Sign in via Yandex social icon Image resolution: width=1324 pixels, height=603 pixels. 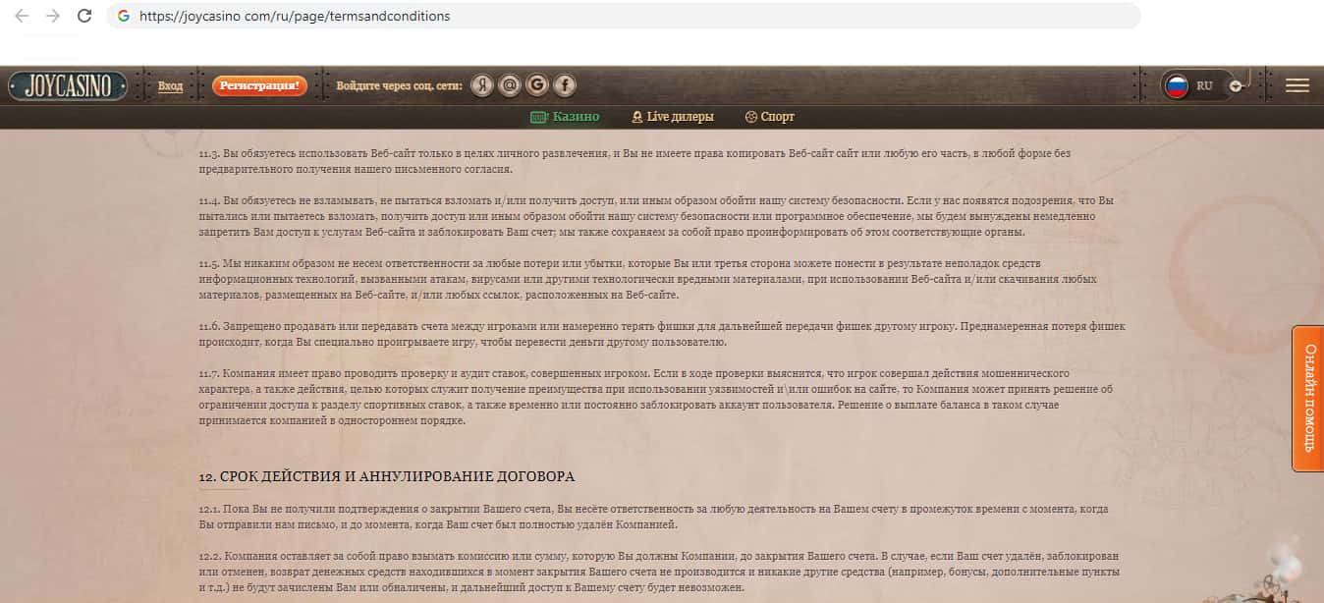click(x=481, y=85)
